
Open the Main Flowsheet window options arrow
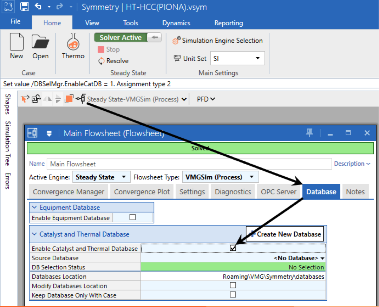49,133
